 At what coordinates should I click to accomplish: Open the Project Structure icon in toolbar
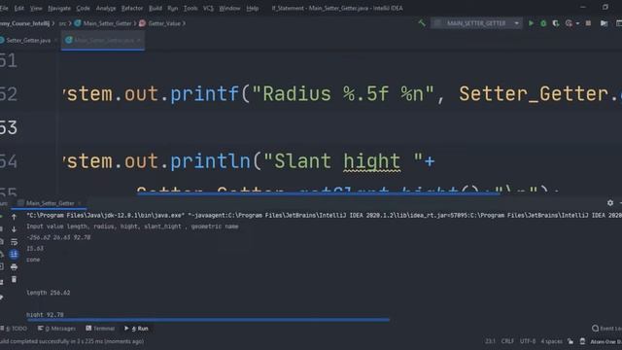(x=604, y=23)
